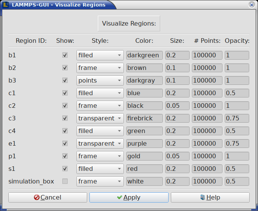Select # Points field for region p1
The image size is (258, 211).
(x=207, y=156)
